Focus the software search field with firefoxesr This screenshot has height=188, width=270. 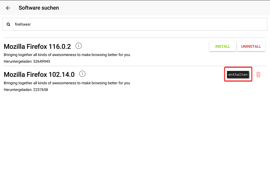[x=135, y=24]
